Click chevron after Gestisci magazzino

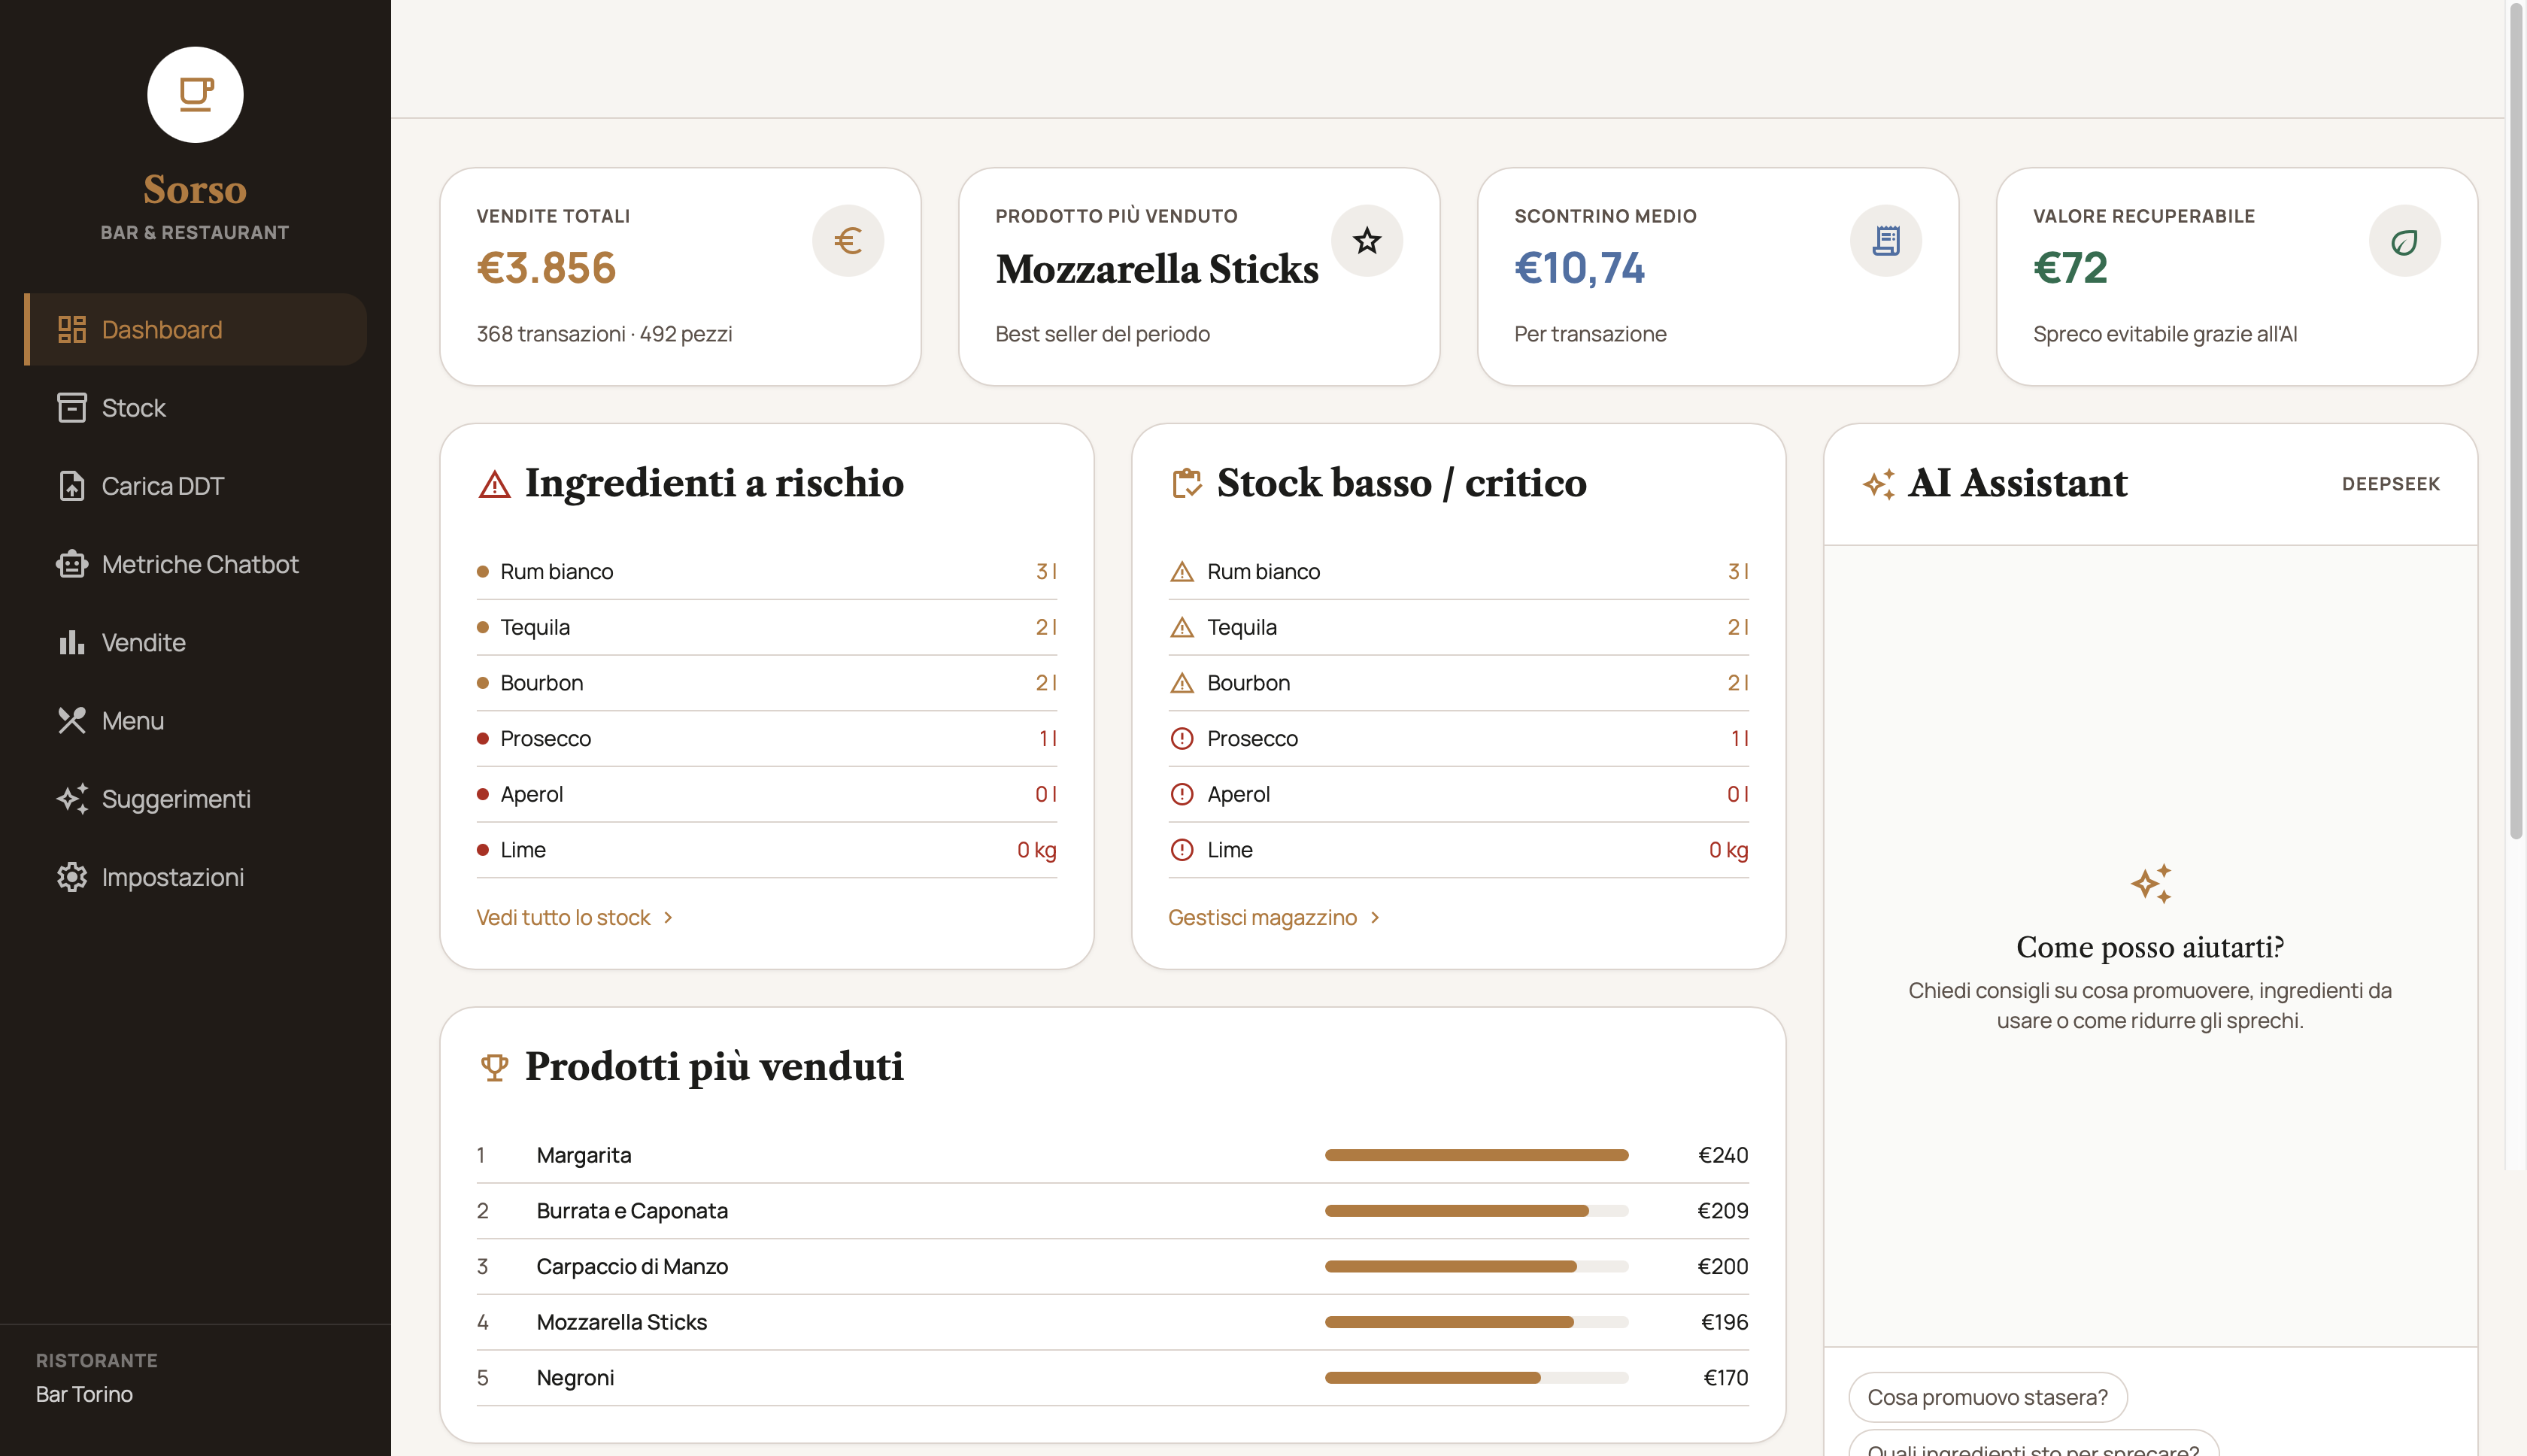point(1375,917)
